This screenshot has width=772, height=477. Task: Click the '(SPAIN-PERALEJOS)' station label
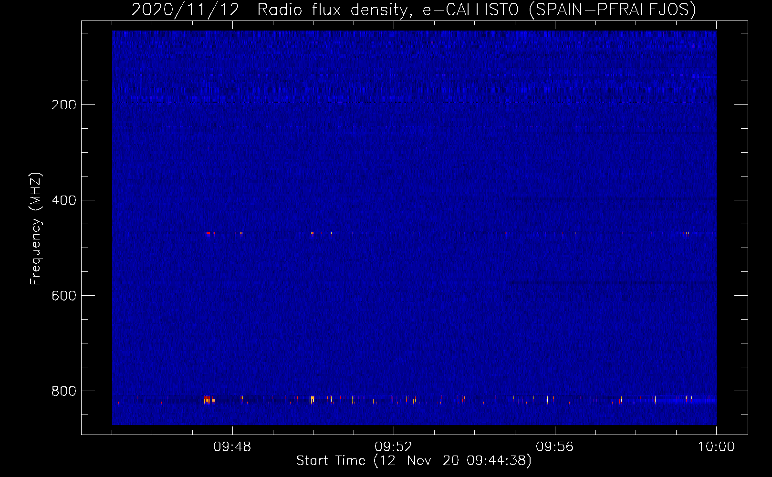point(612,10)
